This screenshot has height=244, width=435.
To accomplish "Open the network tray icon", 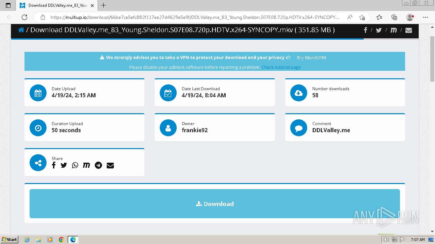I will (395, 240).
